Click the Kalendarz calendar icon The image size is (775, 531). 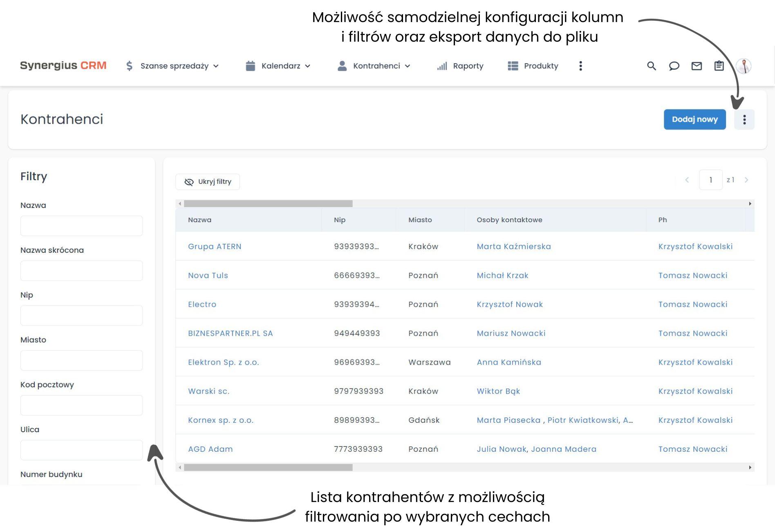[250, 66]
